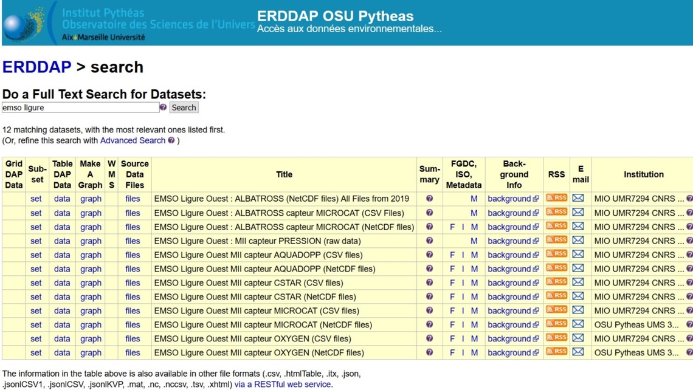This screenshot has height=390, width=693.
Task: Click email icon for ALBATROSS MICROCAT (CSV Files)
Action: (578, 212)
